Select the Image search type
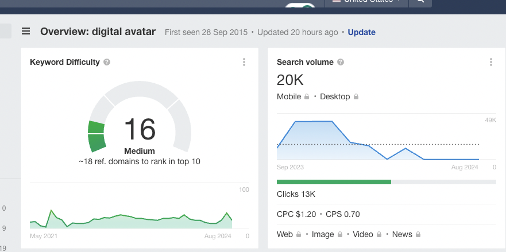Image resolution: width=506 pixels, height=252 pixels. point(323,234)
